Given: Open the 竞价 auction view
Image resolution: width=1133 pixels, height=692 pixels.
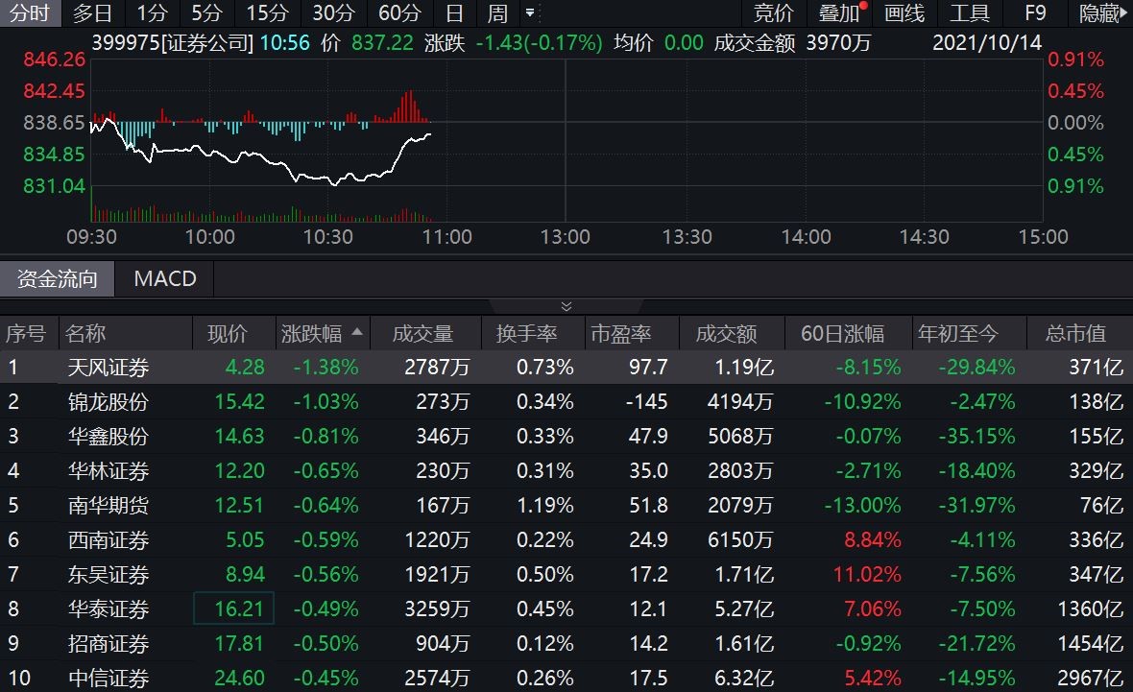Looking at the screenshot, I should pyautogui.click(x=773, y=13).
